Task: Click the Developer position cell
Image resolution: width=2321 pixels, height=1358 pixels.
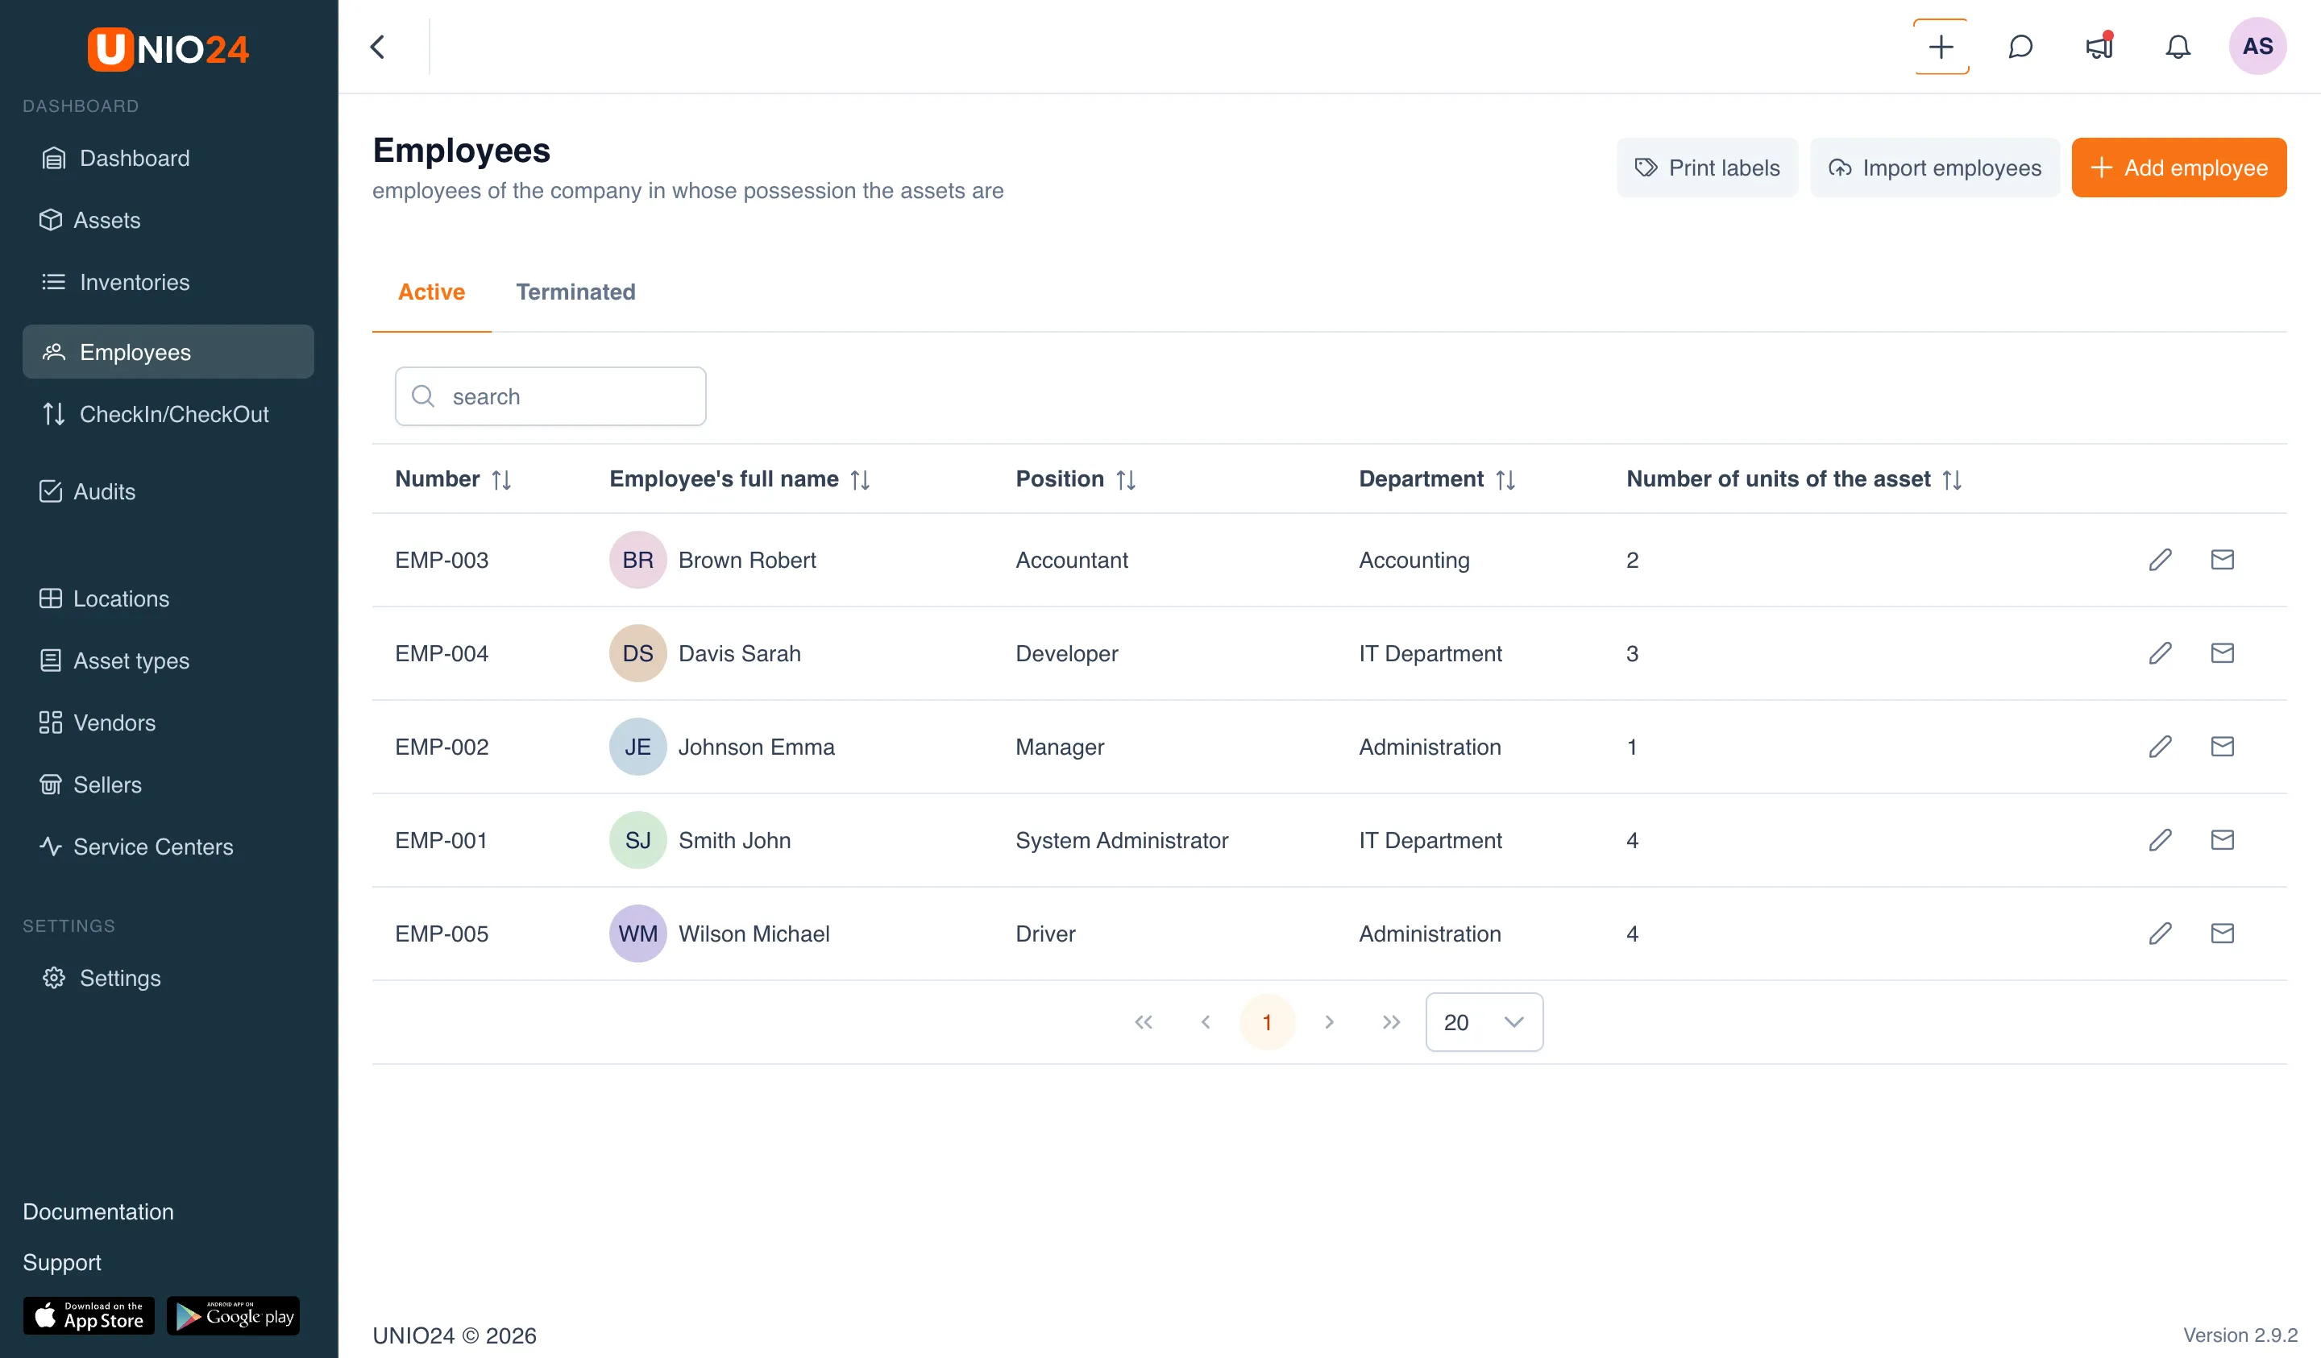Action: 1066,652
